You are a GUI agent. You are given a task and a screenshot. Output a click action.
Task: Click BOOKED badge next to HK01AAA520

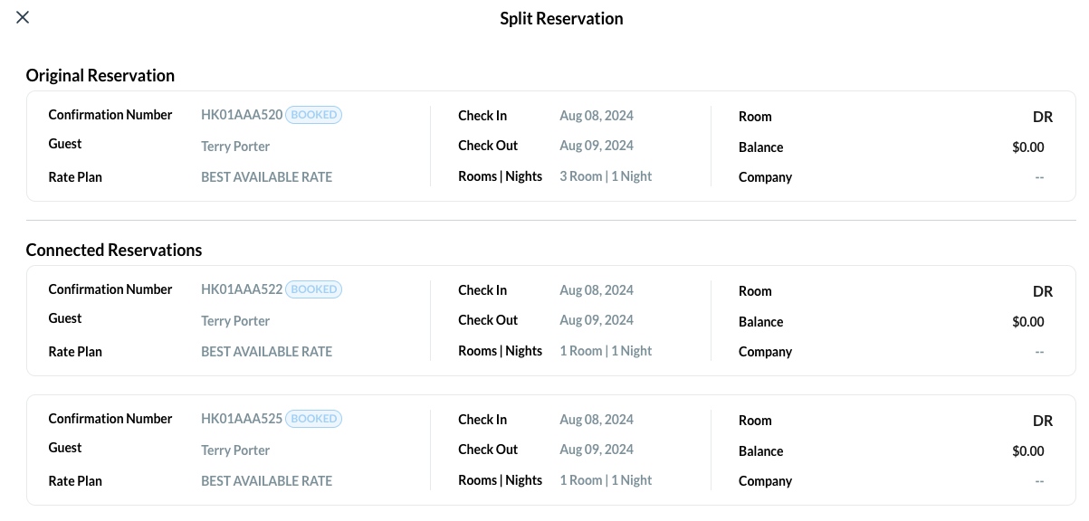coord(313,115)
